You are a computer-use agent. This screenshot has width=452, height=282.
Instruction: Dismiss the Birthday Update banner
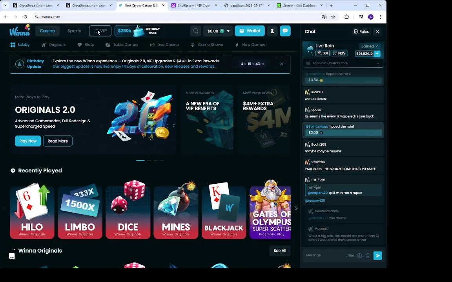282,64
